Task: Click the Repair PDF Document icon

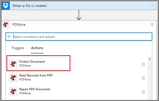Action: tap(13, 92)
